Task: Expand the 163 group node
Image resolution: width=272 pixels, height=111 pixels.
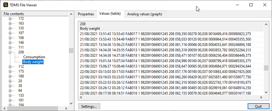Action: coord(10,23)
